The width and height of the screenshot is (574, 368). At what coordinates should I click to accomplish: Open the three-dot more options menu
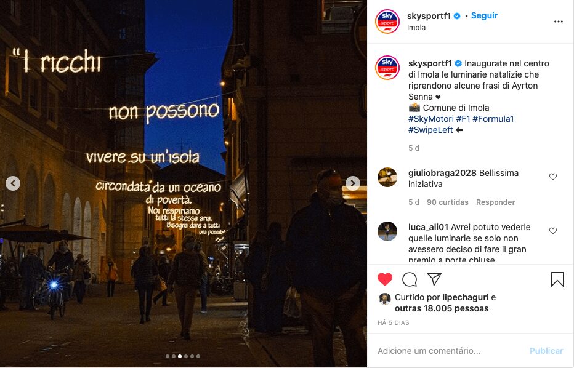[558, 22]
